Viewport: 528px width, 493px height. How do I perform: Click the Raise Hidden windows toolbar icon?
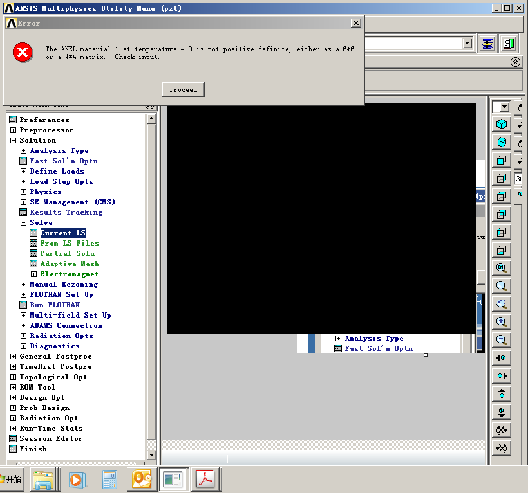point(487,44)
